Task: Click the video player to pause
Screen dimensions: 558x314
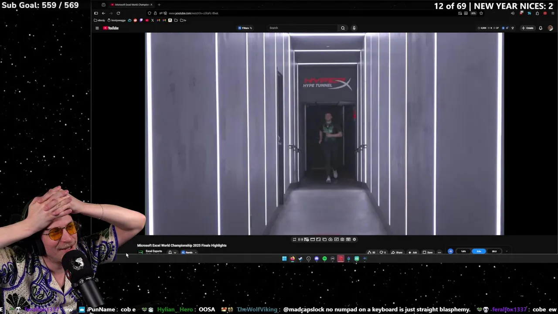Action: 325,134
